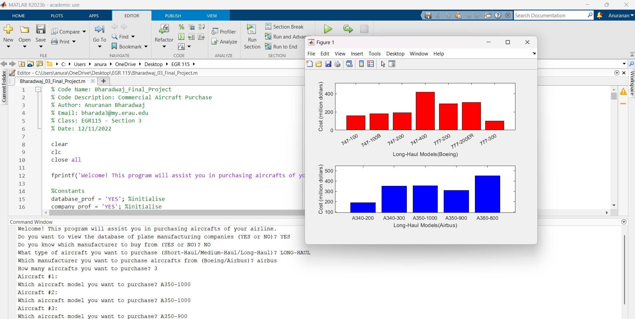The height and width of the screenshot is (319, 635).
Task: Click the Save Figure icon in Figure 1 toolbar
Action: pos(328,64)
